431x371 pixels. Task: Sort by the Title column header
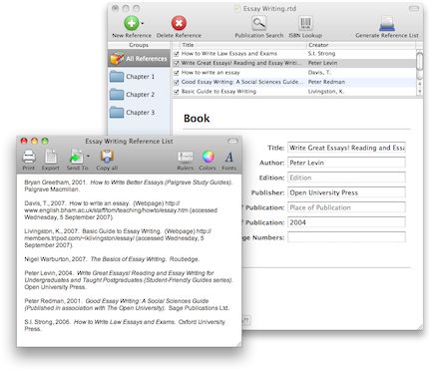pos(242,45)
